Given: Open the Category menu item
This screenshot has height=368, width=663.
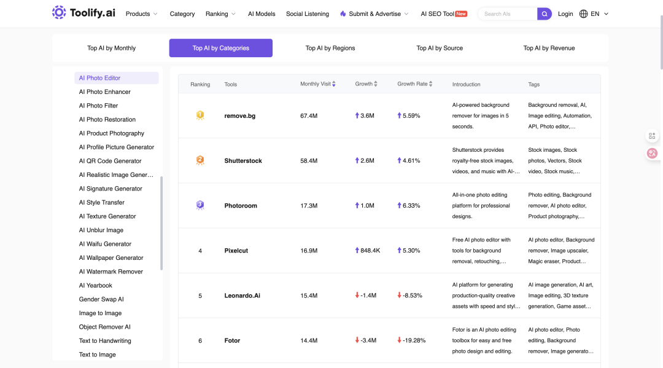Looking at the screenshot, I should click(x=182, y=14).
